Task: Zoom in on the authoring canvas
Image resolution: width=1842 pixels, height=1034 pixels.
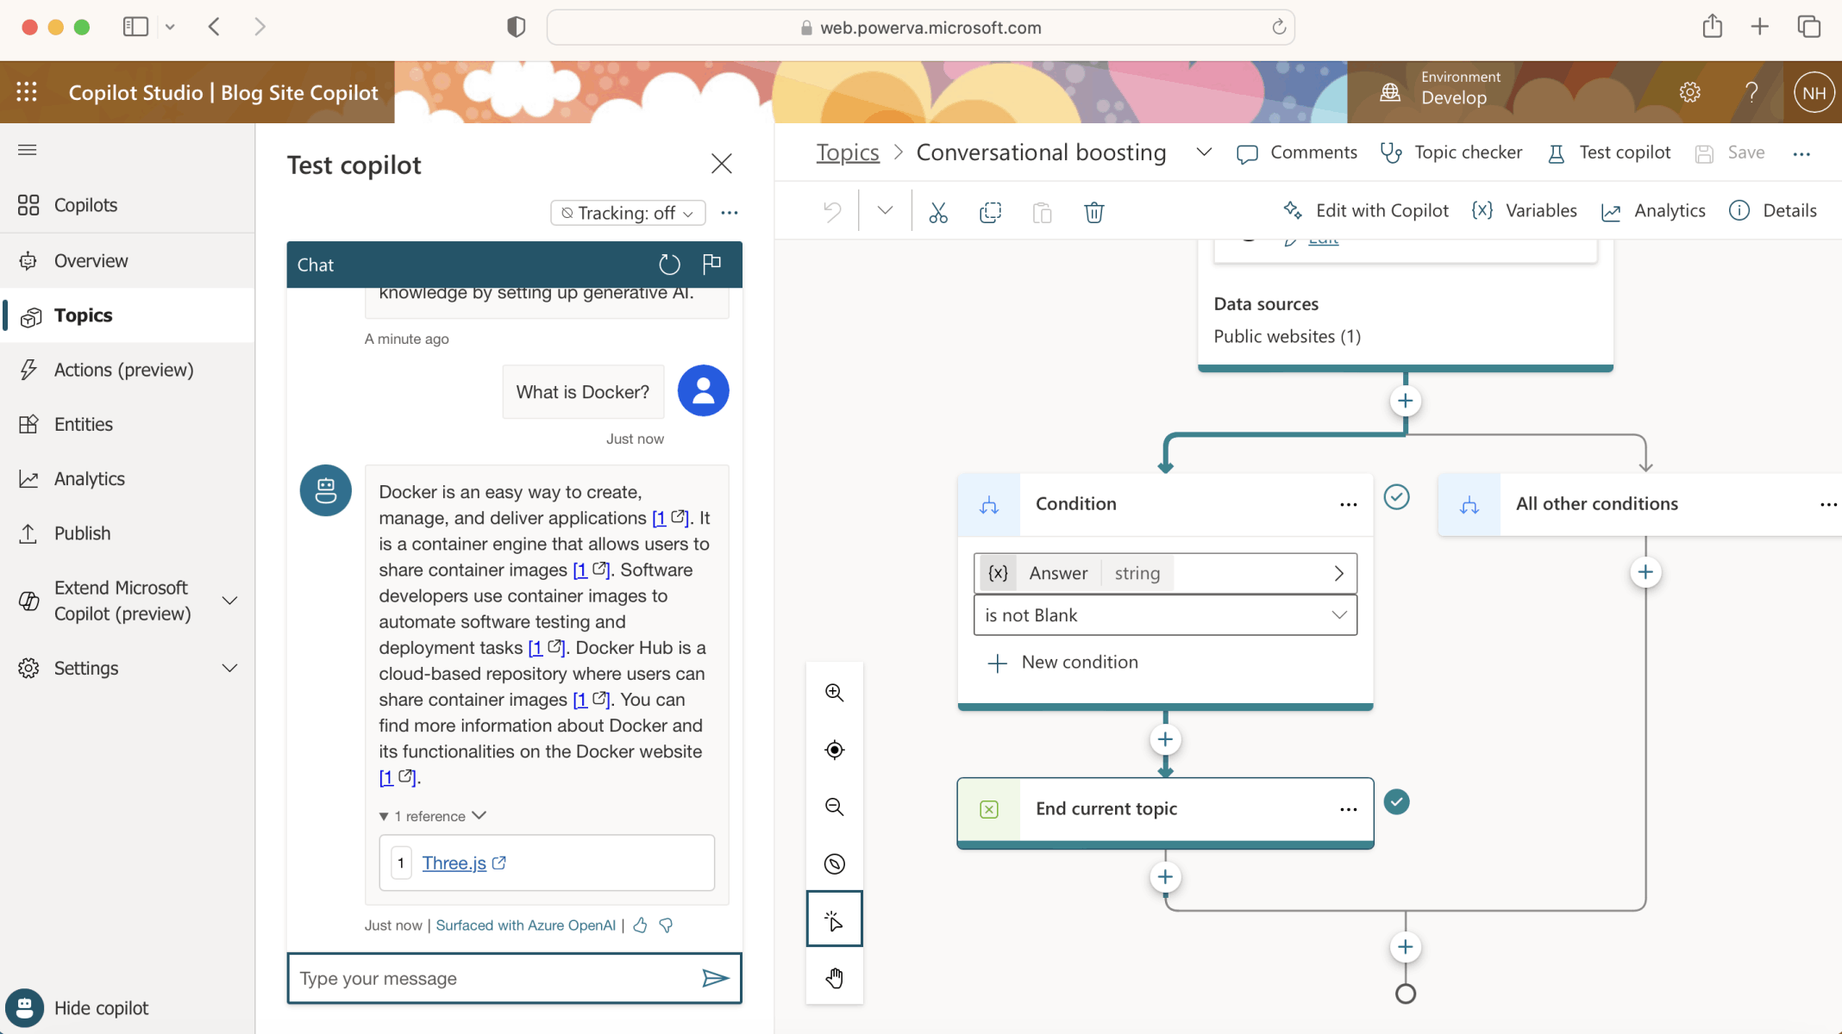Action: click(x=834, y=693)
